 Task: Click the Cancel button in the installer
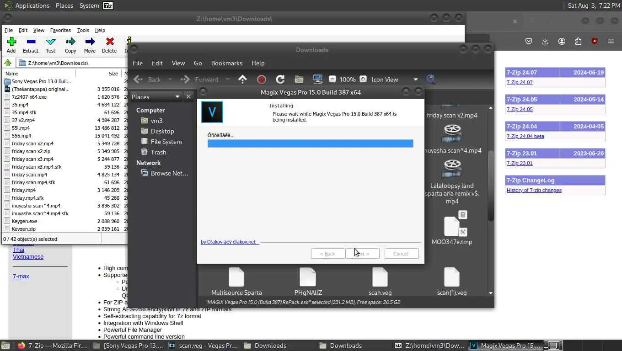401,254
